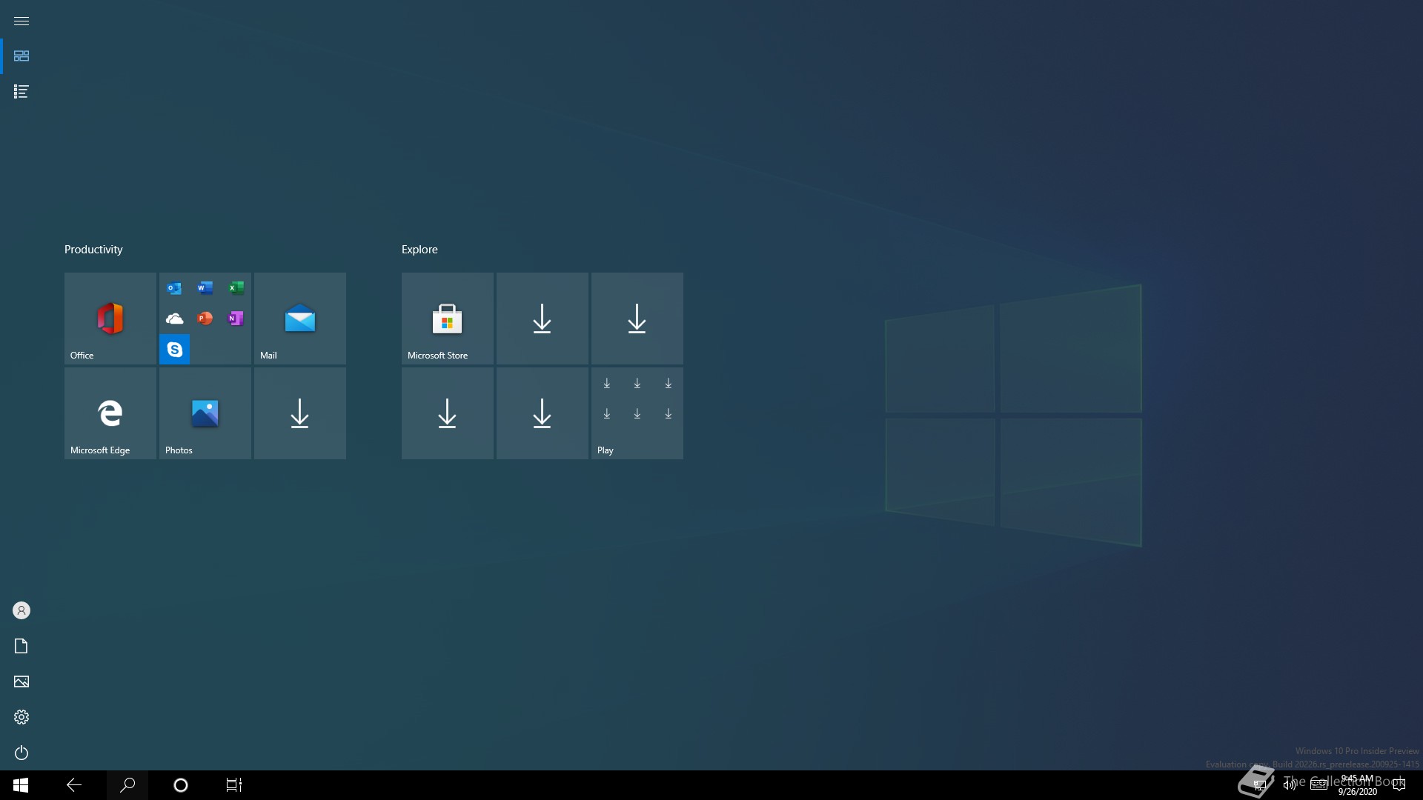The image size is (1423, 800).
Task: Open OneDrive from the Office folder tile
Action: coord(174,319)
